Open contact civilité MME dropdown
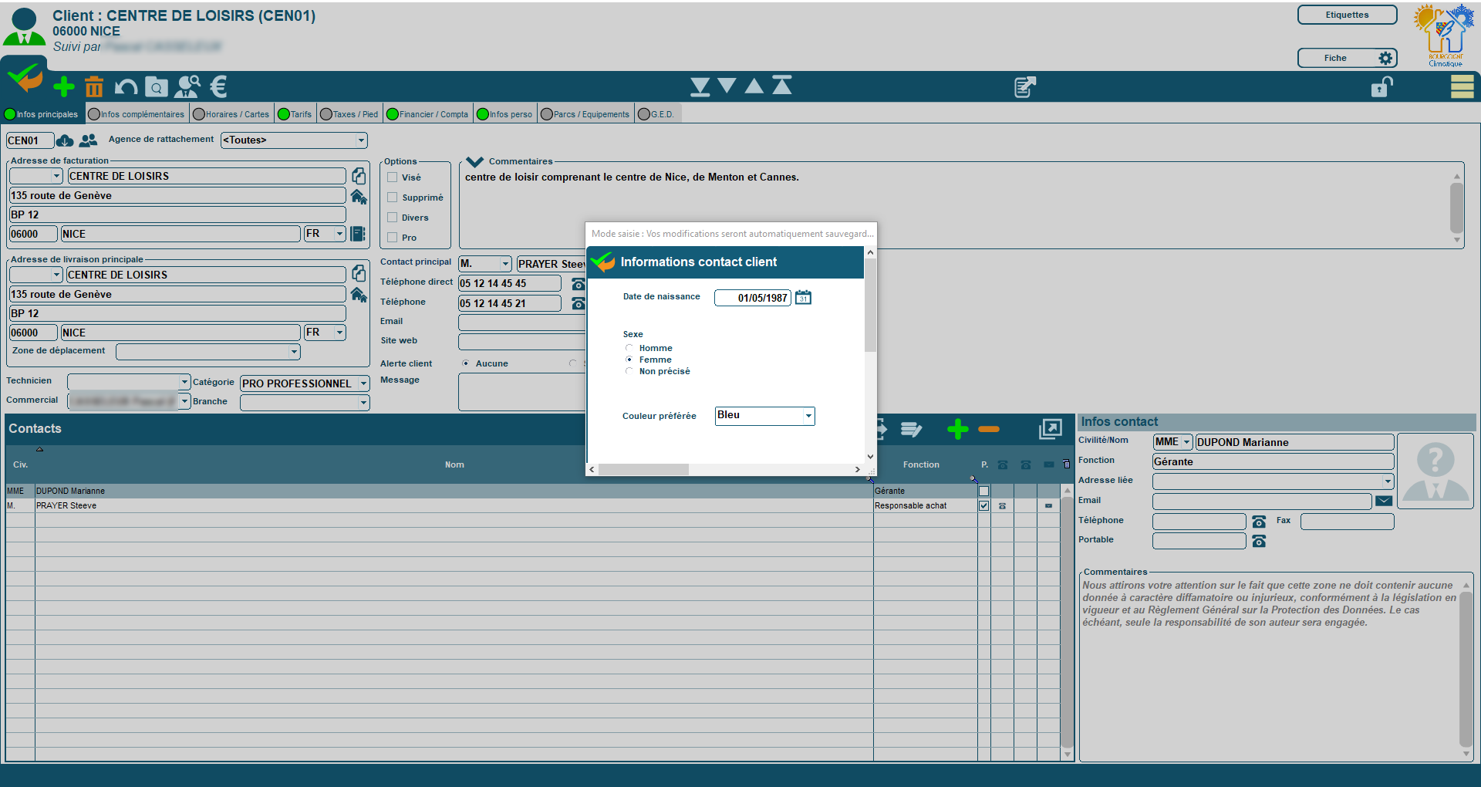Viewport: 1481px width, 787px height. point(1186,442)
